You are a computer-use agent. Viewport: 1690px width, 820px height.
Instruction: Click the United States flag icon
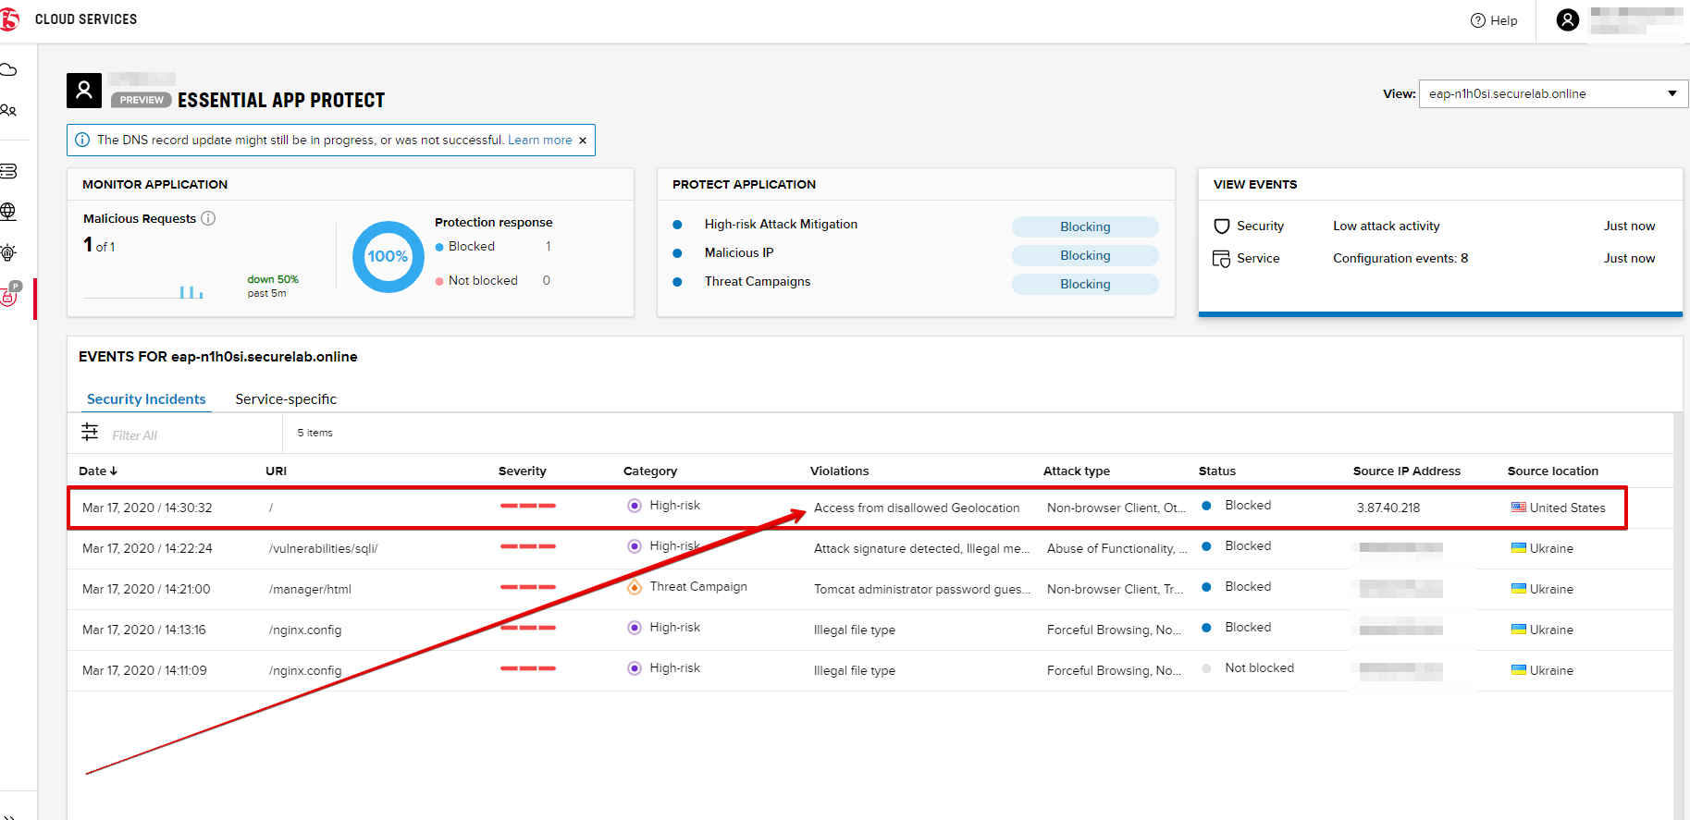coord(1519,507)
